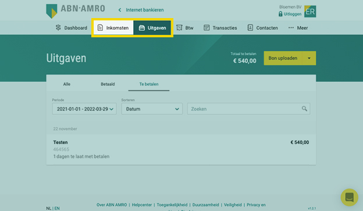
Task: Click the three-dots Meer icon
Action: [291, 28]
